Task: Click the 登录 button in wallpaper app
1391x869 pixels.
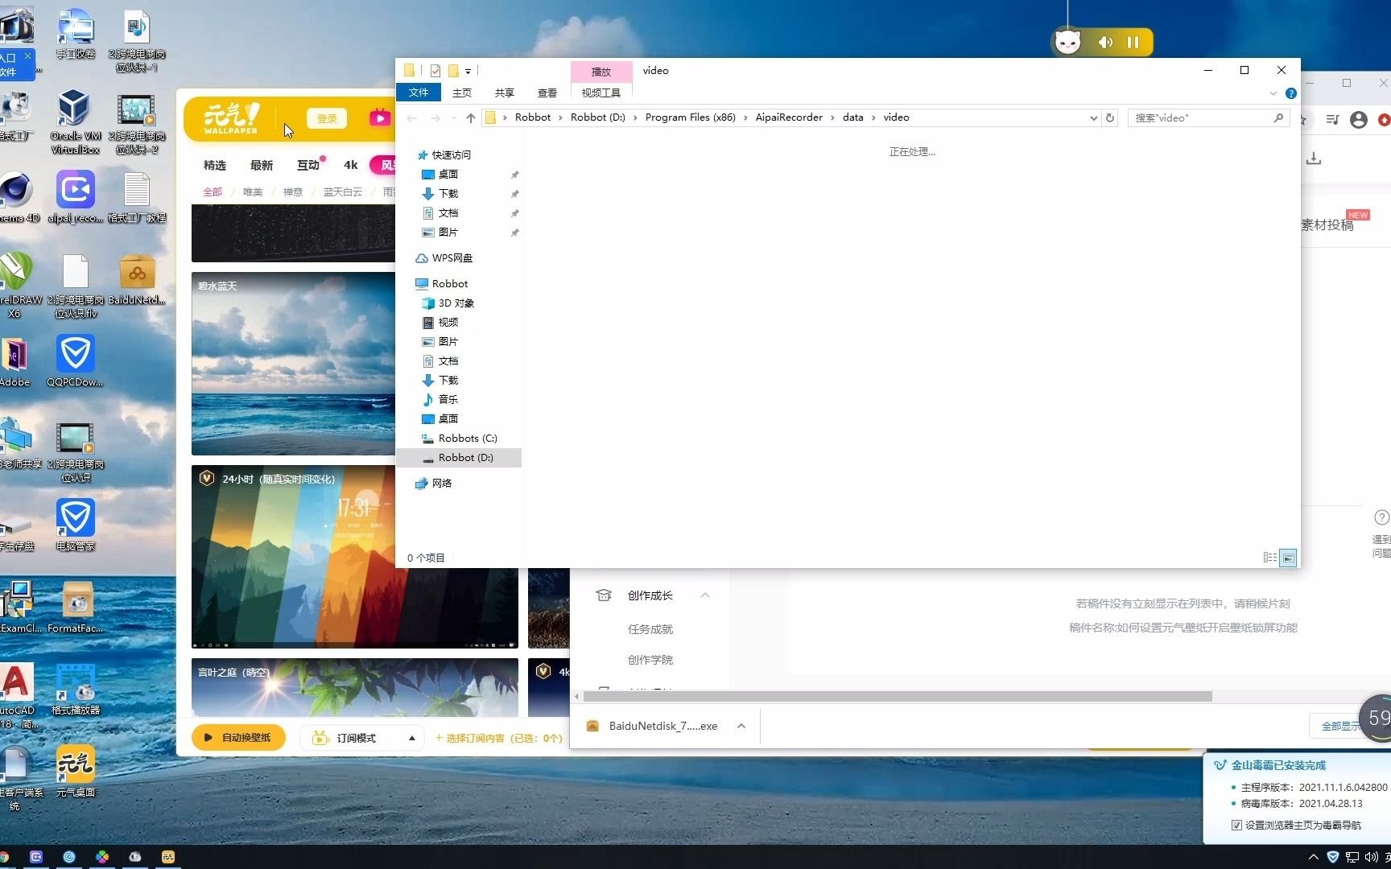Action: click(327, 118)
